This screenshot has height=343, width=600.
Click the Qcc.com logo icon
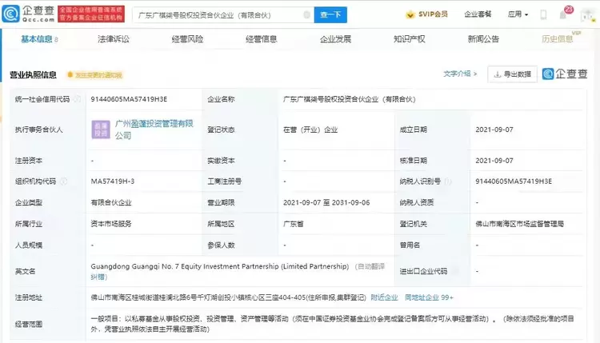click(10, 14)
